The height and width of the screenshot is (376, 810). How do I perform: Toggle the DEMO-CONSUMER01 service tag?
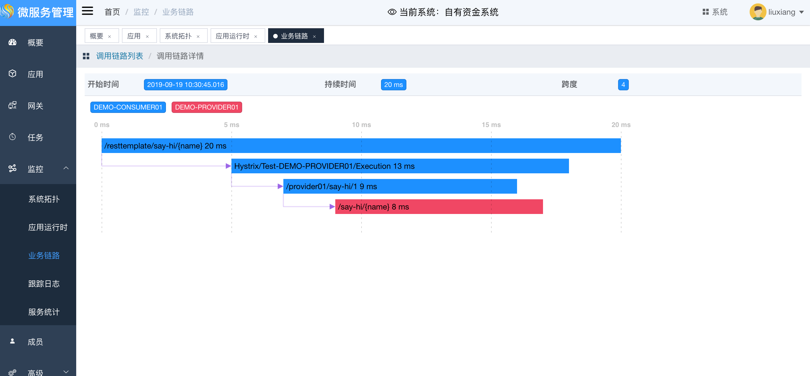(x=128, y=107)
